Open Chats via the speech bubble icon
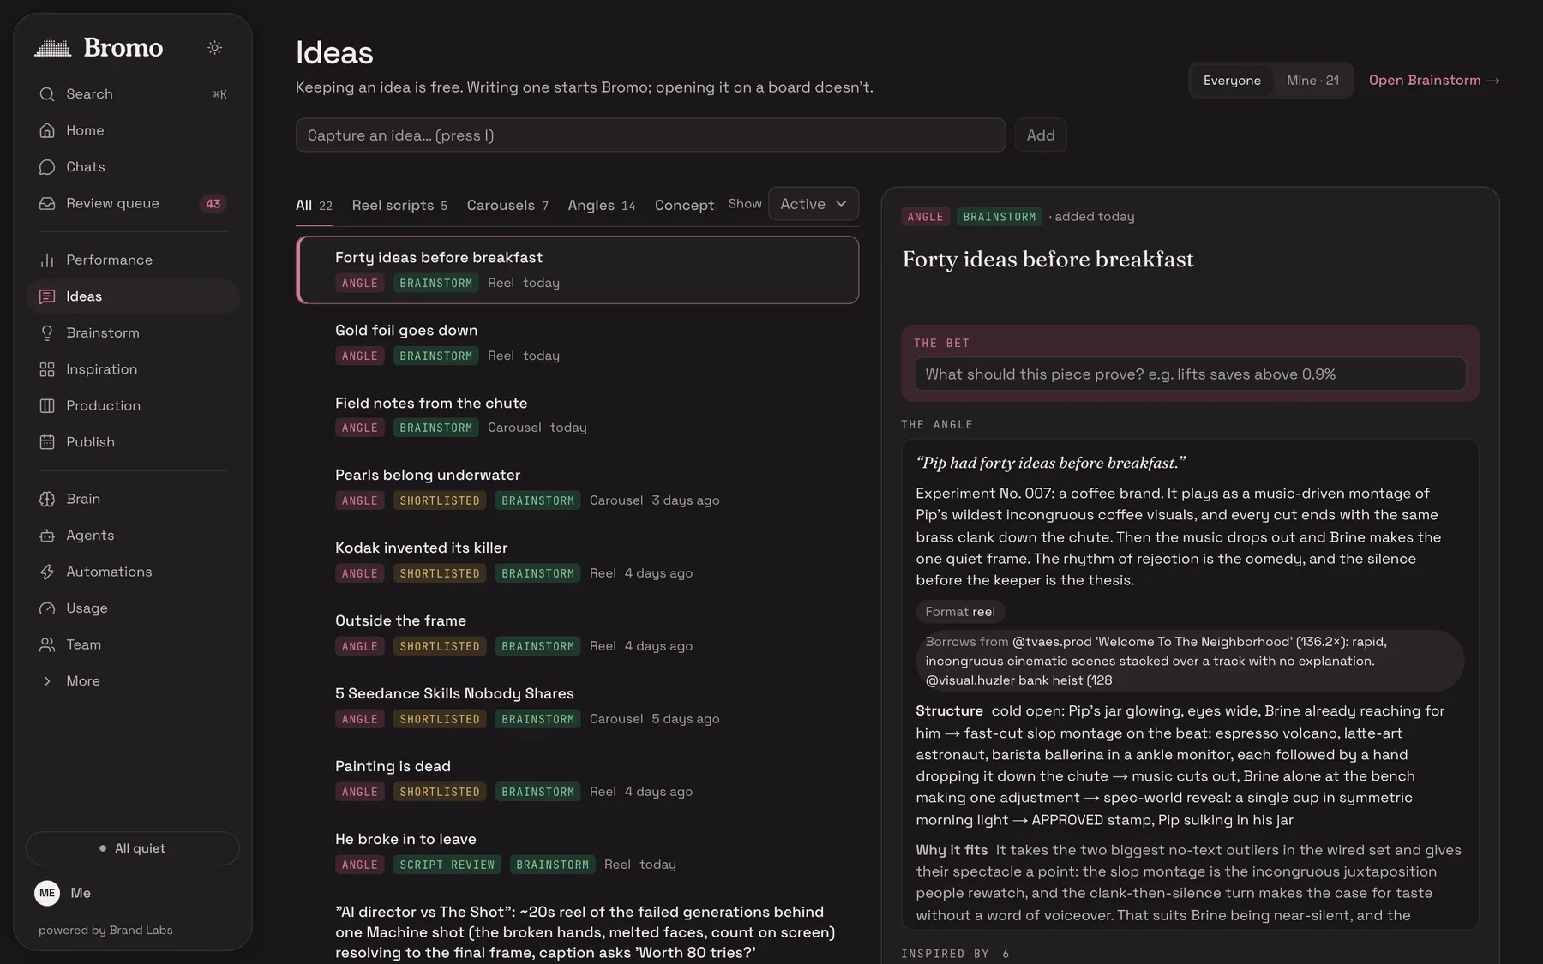1543x964 pixels. (47, 167)
